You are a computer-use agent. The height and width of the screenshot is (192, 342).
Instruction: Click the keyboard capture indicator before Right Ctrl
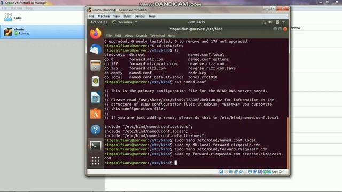269,172
